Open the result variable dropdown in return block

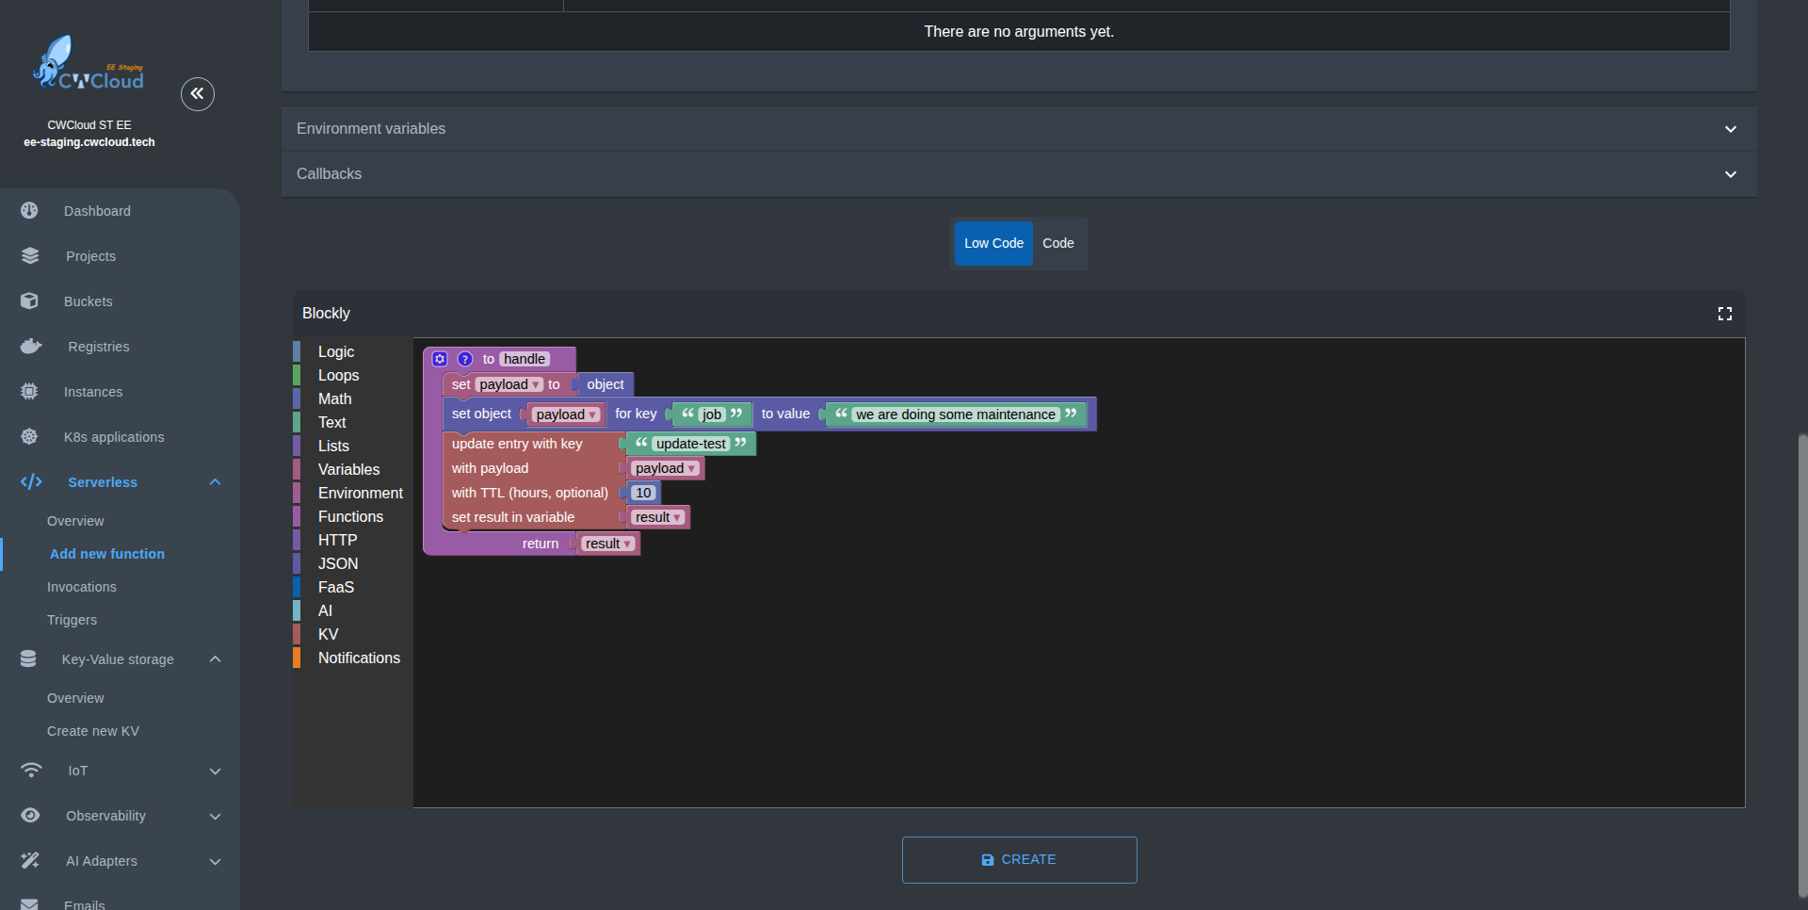627,544
